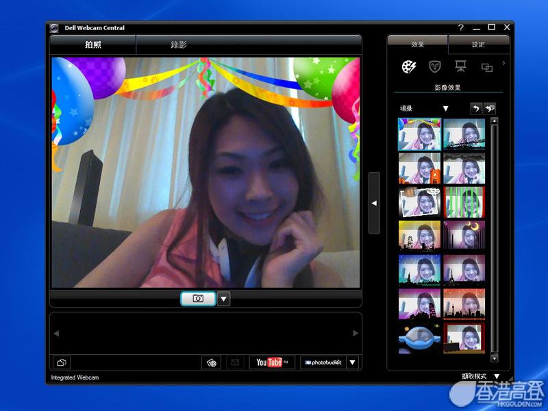Screen dimensions: 548x411
Task: Expand the 場景 scene category dropdown
Action: (x=445, y=108)
